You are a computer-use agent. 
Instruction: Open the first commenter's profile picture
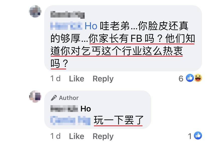(x=35, y=11)
